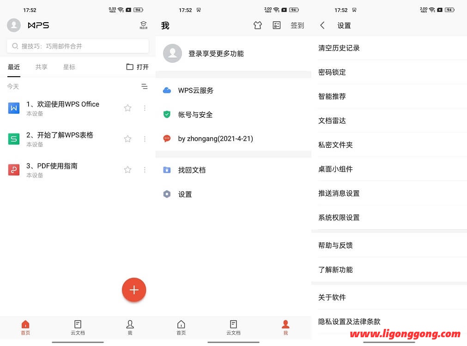Image resolution: width=467 pixels, height=346 pixels.
Task: Open 智能推荐 setting
Action: click(389, 96)
